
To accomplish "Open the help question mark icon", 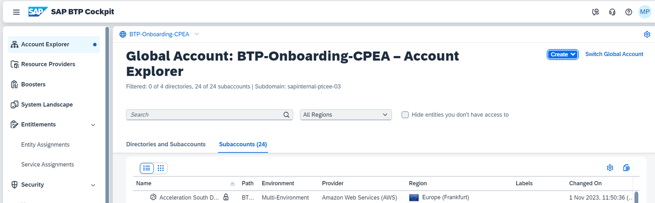I will tap(629, 12).
